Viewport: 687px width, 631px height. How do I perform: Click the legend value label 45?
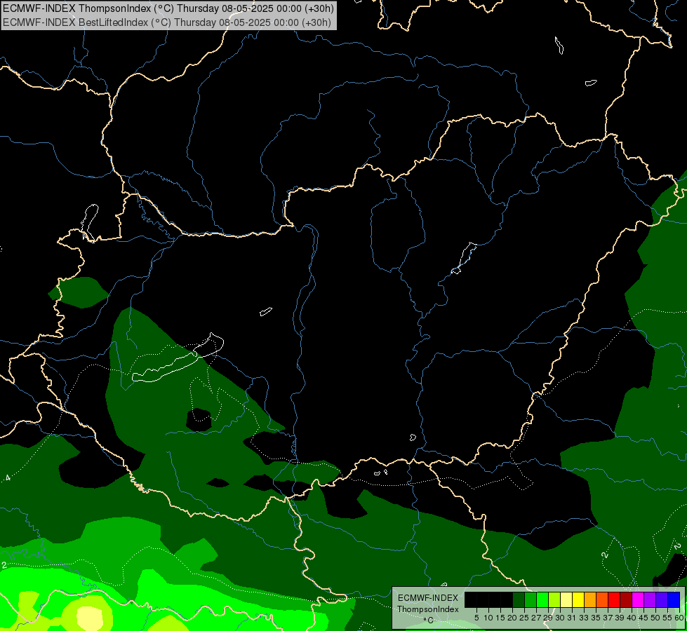coord(643,618)
